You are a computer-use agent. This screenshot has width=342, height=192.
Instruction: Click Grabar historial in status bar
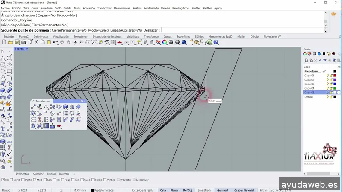click(x=244, y=190)
